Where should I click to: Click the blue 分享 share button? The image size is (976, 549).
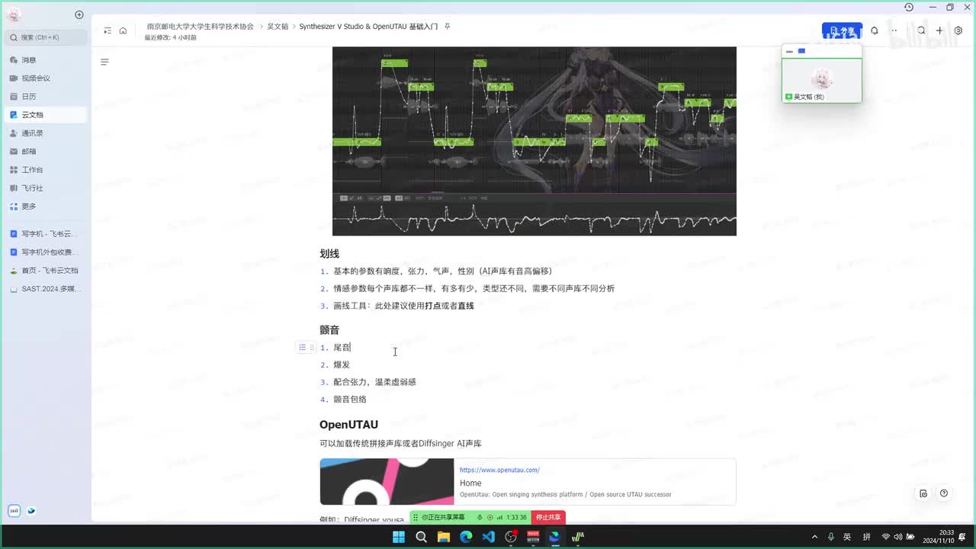click(x=842, y=30)
